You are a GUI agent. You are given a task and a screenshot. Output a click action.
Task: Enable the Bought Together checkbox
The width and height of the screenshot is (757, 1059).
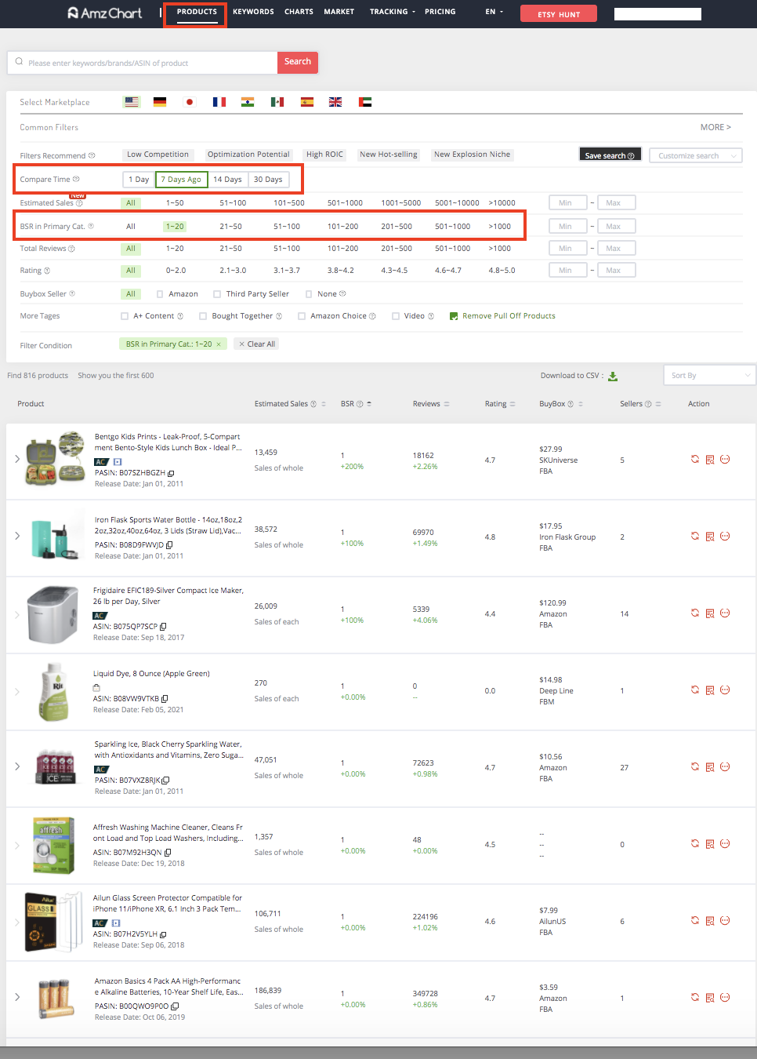coord(203,316)
